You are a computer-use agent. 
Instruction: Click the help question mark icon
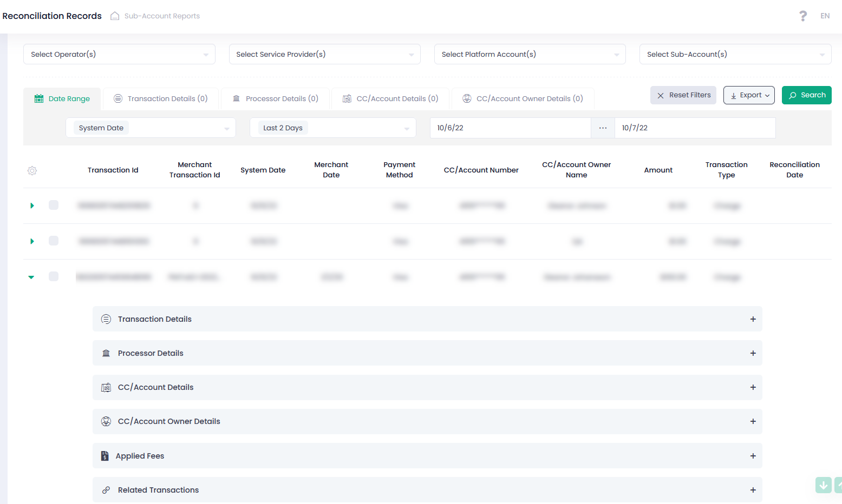click(x=803, y=16)
